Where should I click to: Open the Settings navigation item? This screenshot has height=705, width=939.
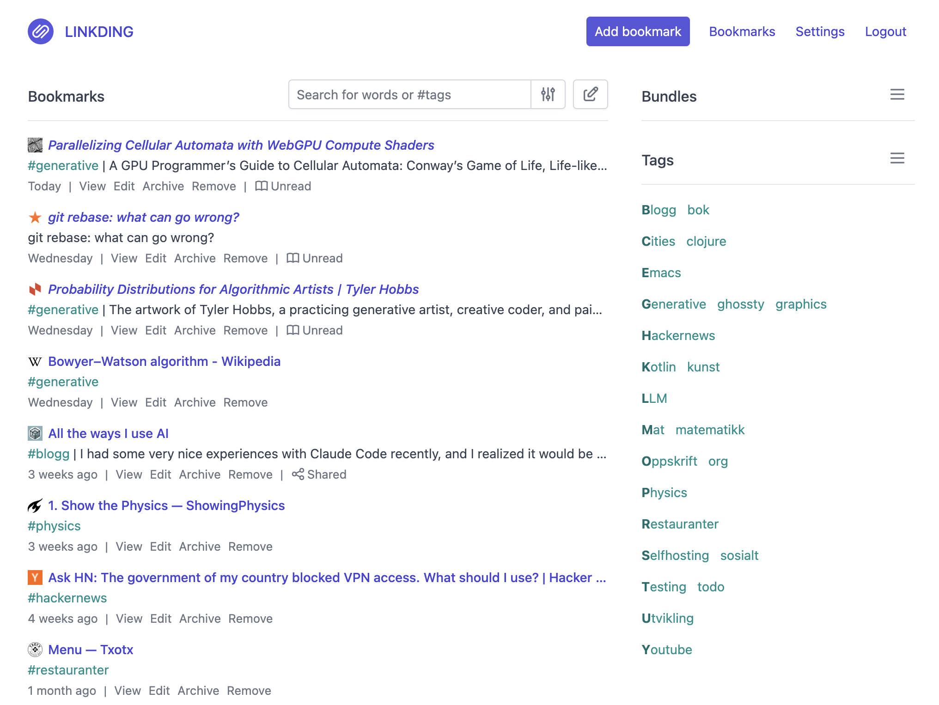click(820, 31)
